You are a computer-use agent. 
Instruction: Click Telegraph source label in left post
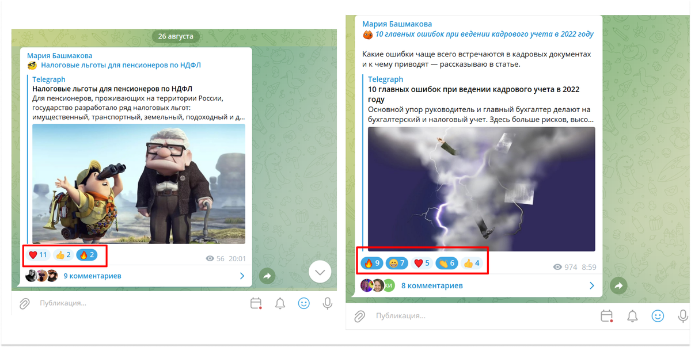tap(49, 79)
